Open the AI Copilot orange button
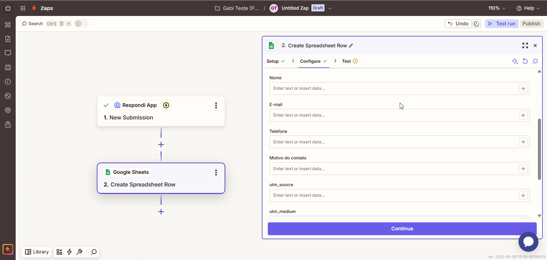Viewport: 547px width, 260px height. click(x=8, y=249)
